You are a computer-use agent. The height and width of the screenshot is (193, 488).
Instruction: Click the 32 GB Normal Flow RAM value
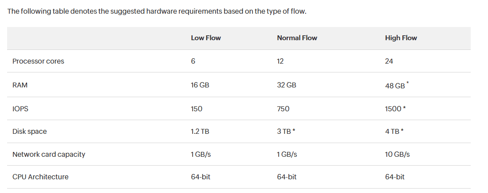pyautogui.click(x=287, y=85)
